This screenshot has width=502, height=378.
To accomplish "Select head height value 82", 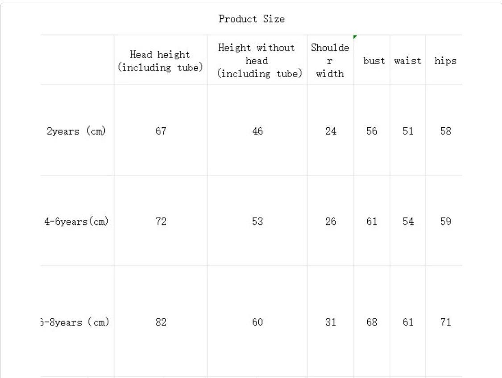I will (x=161, y=322).
